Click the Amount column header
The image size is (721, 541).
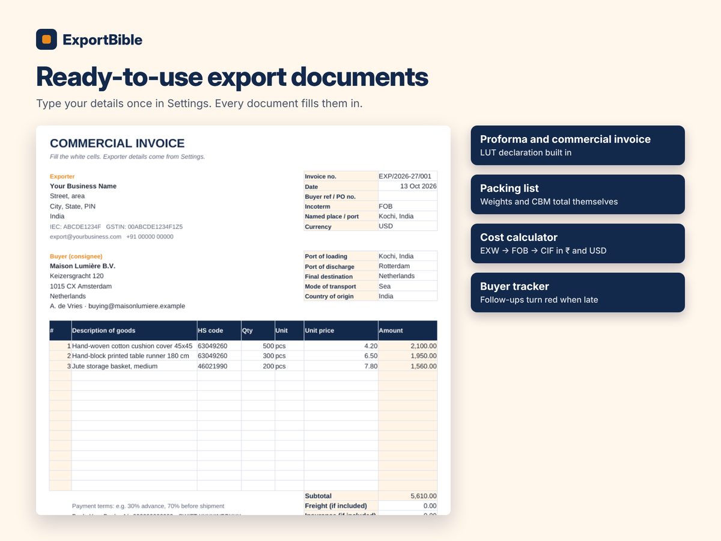(407, 331)
